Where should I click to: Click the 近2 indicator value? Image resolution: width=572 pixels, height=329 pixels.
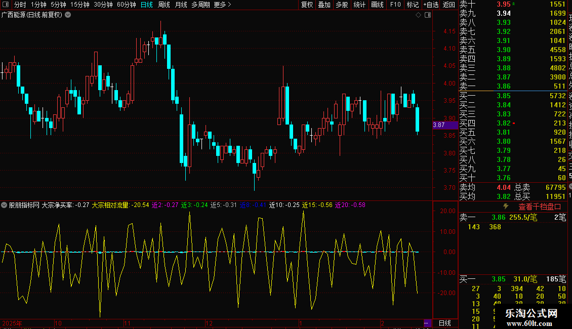[x=165, y=205]
